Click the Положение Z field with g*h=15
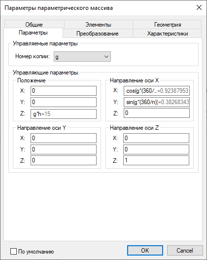207x260 pixels. 64,114
